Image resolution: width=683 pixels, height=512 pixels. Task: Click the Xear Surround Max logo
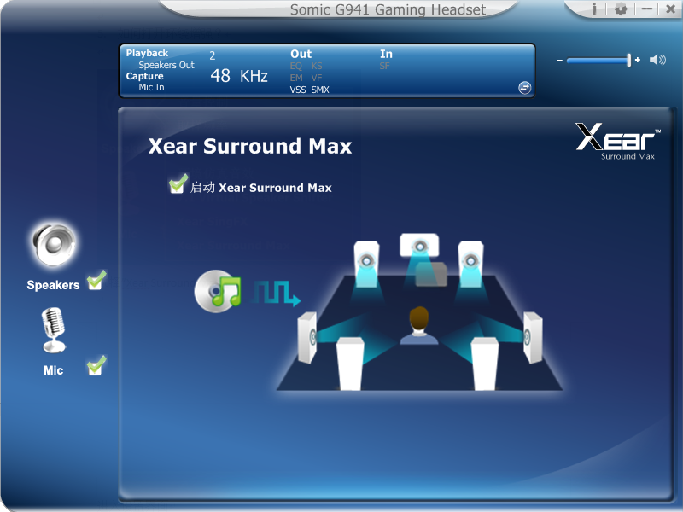pos(618,142)
